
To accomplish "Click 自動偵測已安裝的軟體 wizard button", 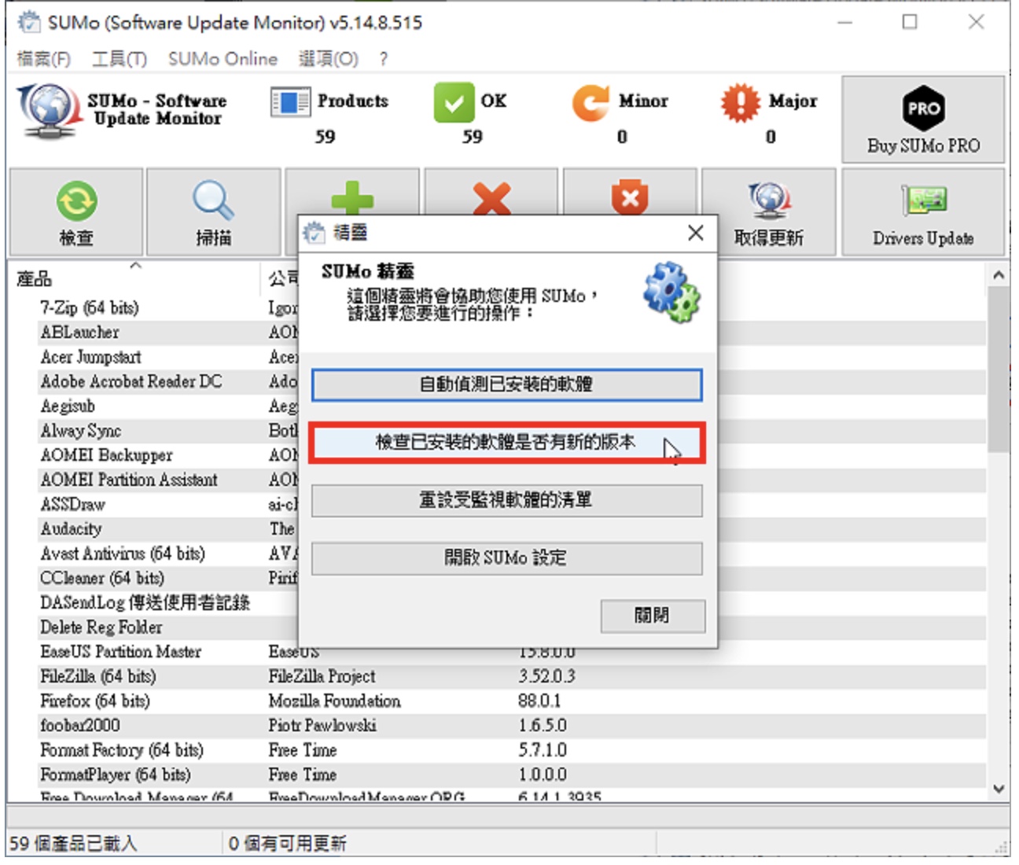I will pos(506,385).
